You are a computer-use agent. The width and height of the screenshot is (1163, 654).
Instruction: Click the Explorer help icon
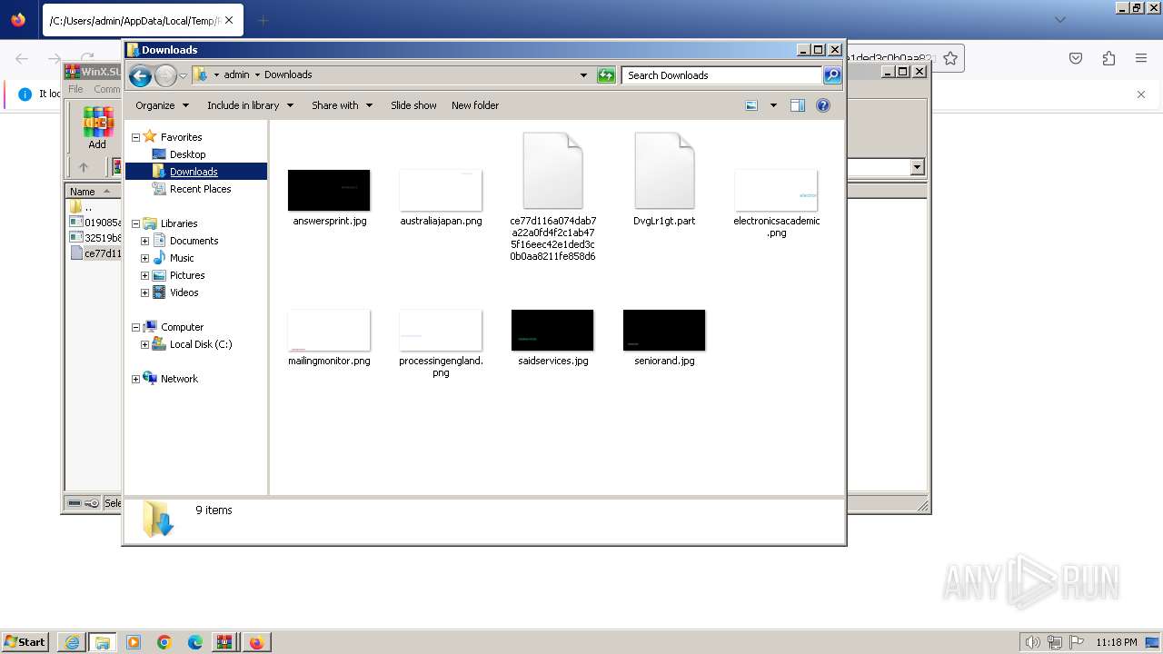click(823, 105)
